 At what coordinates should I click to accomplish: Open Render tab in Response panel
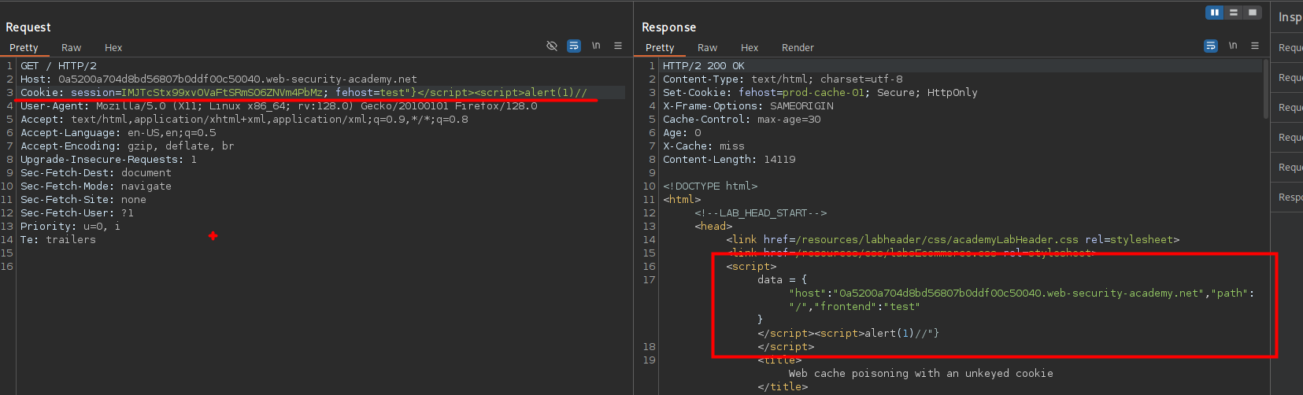(x=798, y=48)
